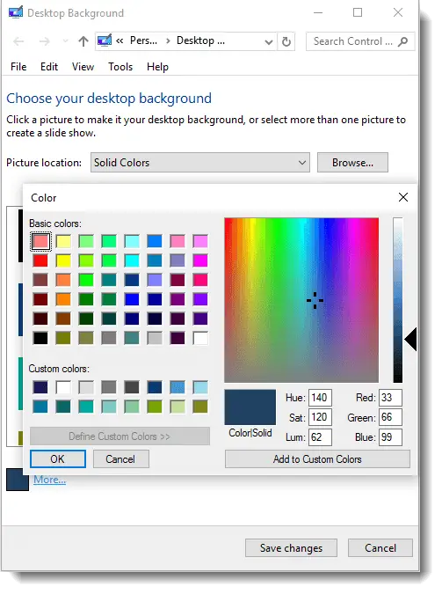The height and width of the screenshot is (594, 442).
Task: Open the View menu
Action: point(83,67)
